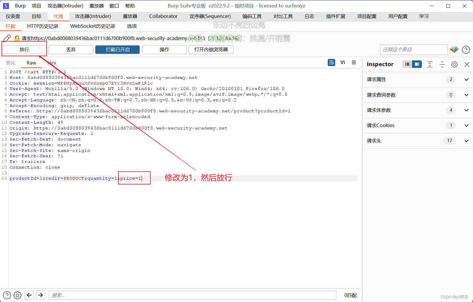Image resolution: width=473 pixels, height=302 pixels.
Task: Open the 选项 sub-tab
Action: point(132,26)
